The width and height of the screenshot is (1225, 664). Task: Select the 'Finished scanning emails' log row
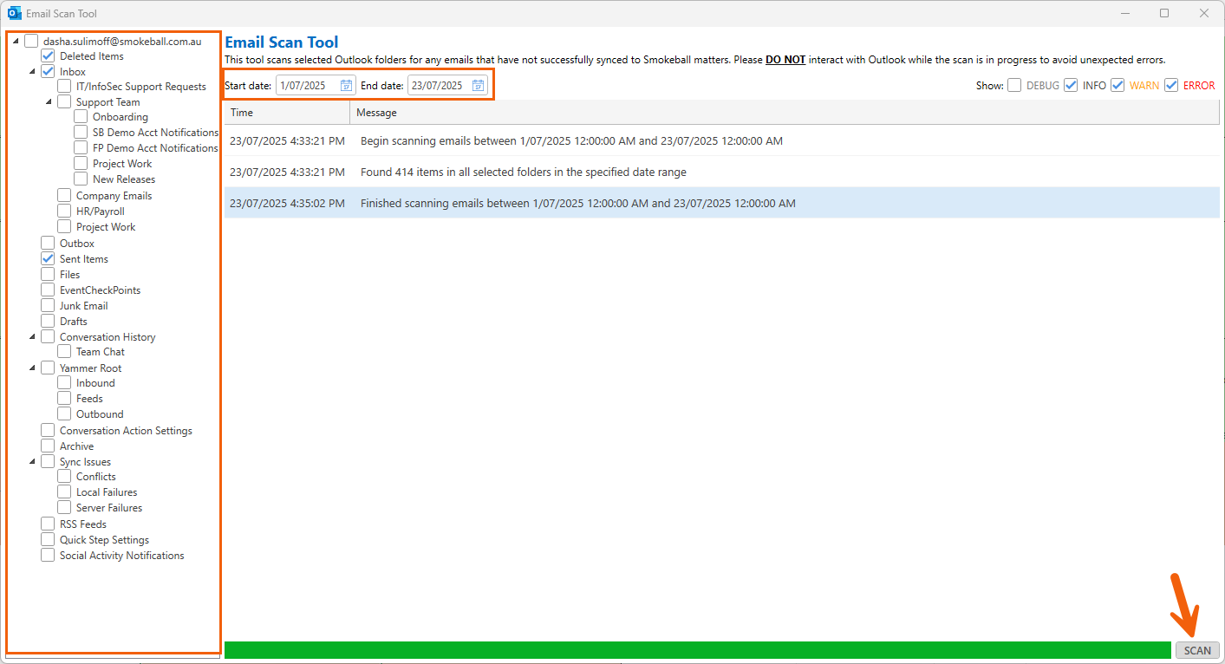point(722,204)
